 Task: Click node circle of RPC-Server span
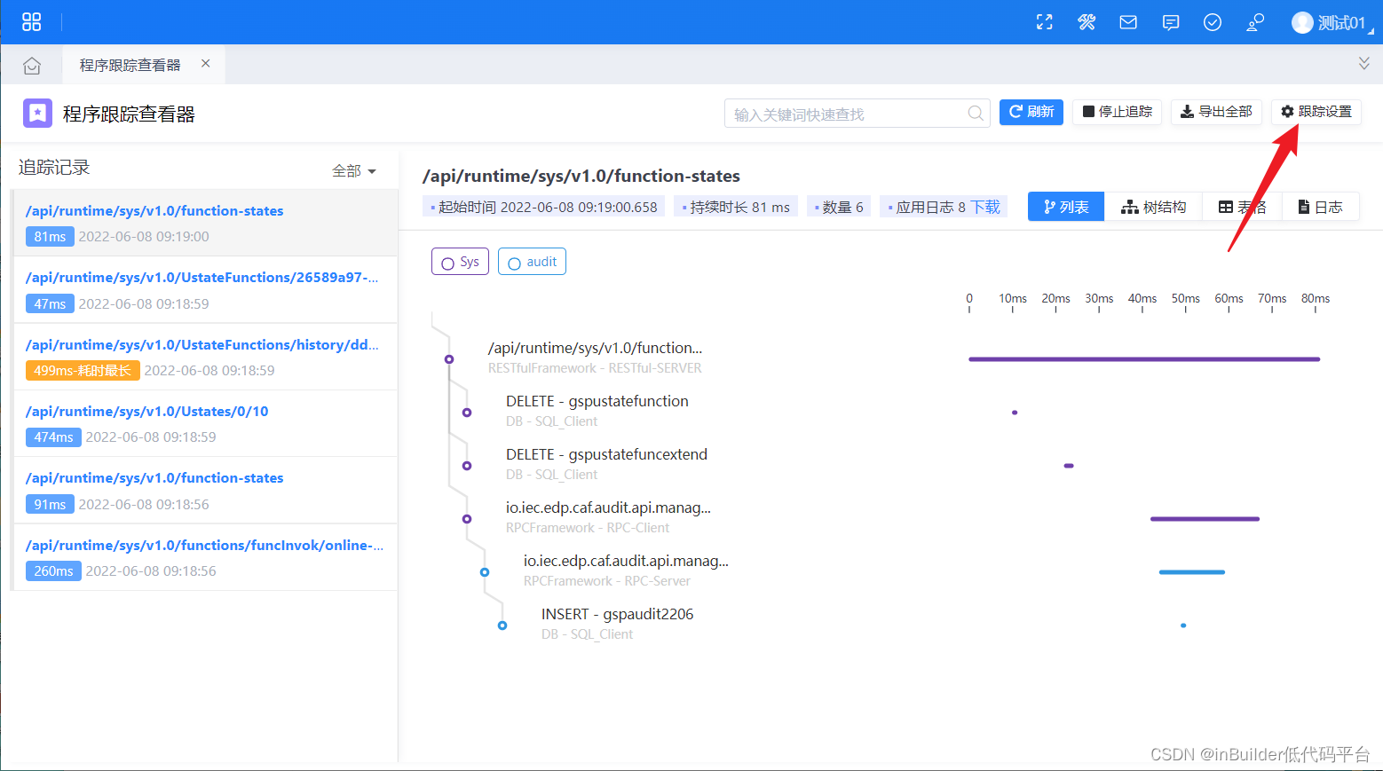tap(485, 572)
